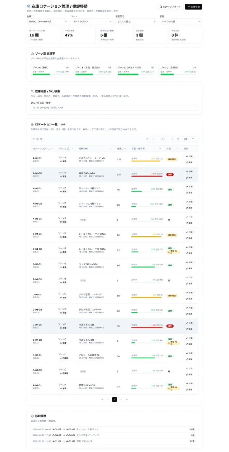Click 編集 for row B-04-02
Image resolution: width=229 pixels, height=452 pixels.
(x=189, y=253)
